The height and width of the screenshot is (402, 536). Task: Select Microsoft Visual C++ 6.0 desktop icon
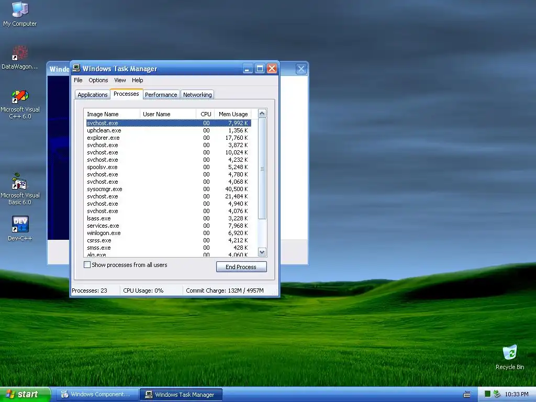[20, 104]
